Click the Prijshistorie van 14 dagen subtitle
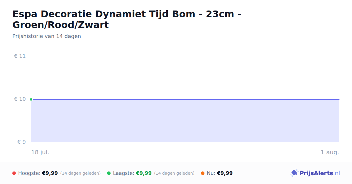352x184 pixels. (x=47, y=36)
